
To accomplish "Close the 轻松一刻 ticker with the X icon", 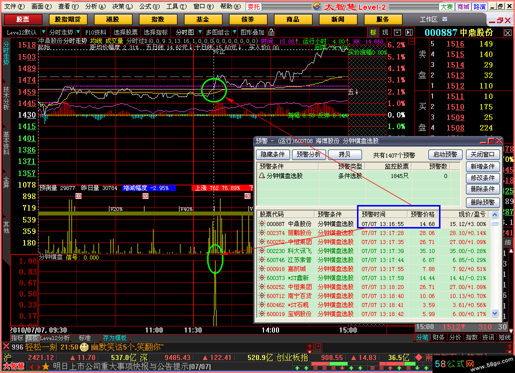I will pyautogui.click(x=6, y=346).
